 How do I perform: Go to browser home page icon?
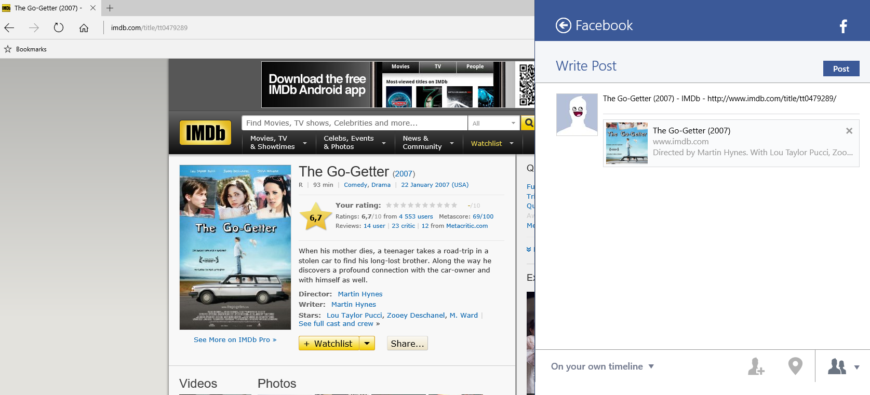click(84, 28)
